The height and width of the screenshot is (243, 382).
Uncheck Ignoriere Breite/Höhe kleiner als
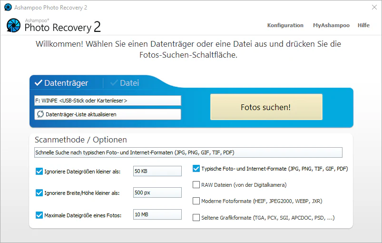(39, 193)
